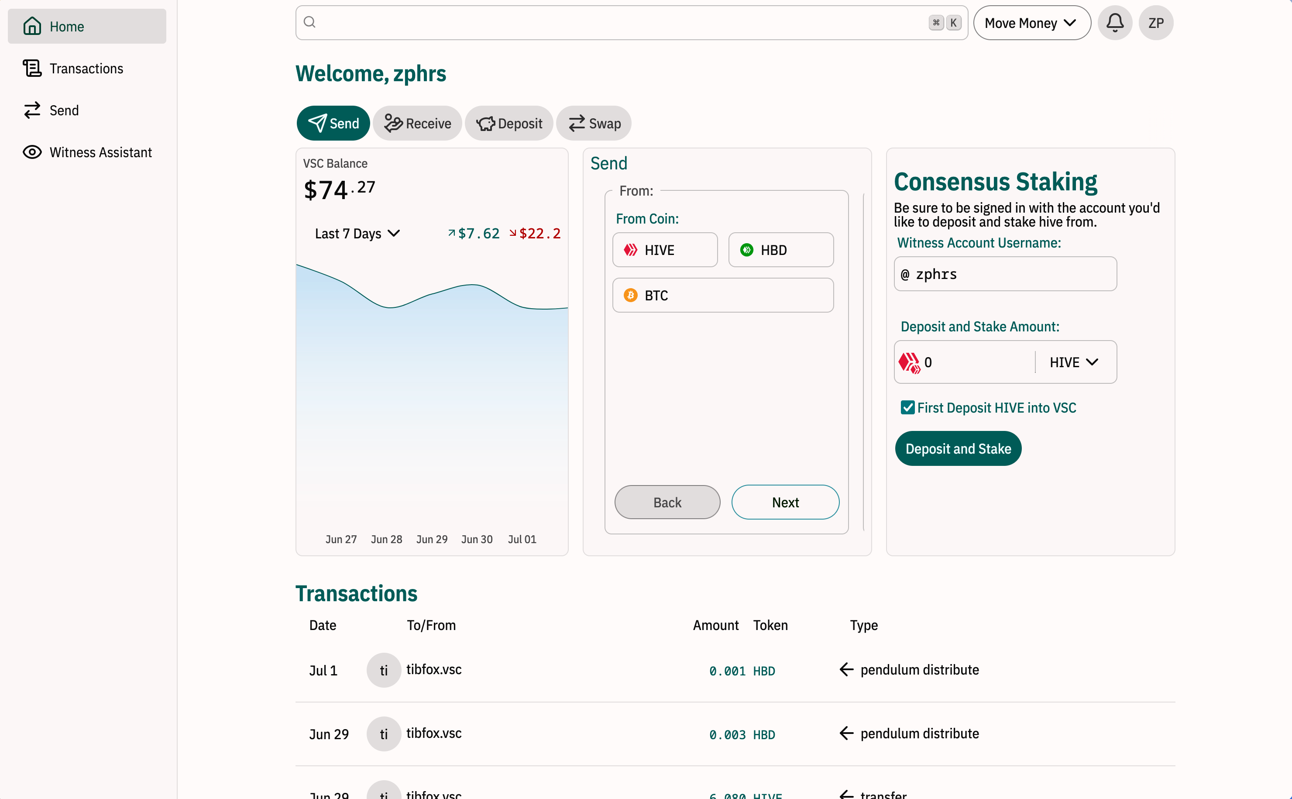The image size is (1292, 799).
Task: Switch to the Deposit tab
Action: [x=509, y=123]
